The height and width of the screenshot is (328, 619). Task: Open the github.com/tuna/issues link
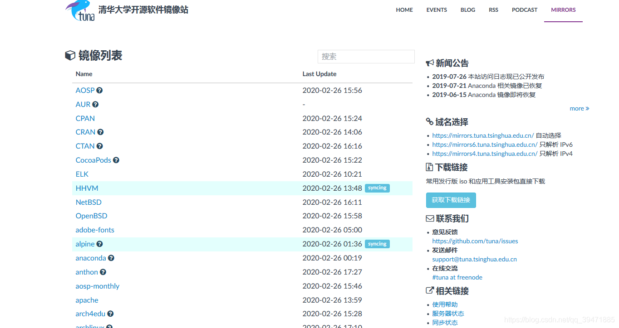point(475,241)
